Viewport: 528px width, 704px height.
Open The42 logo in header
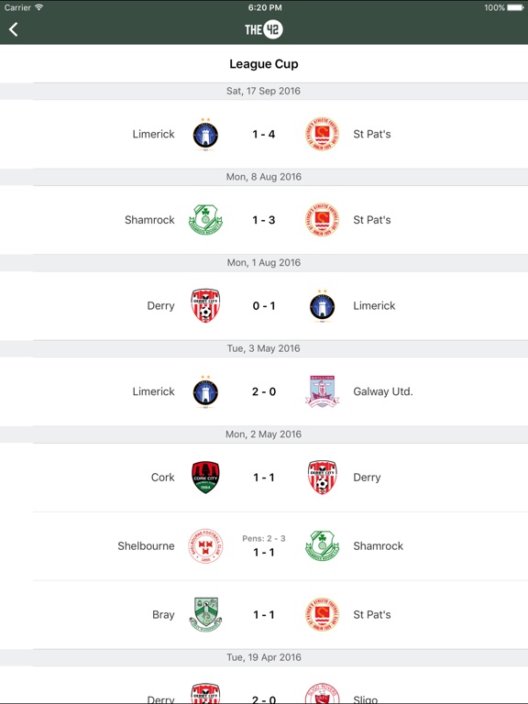264,29
